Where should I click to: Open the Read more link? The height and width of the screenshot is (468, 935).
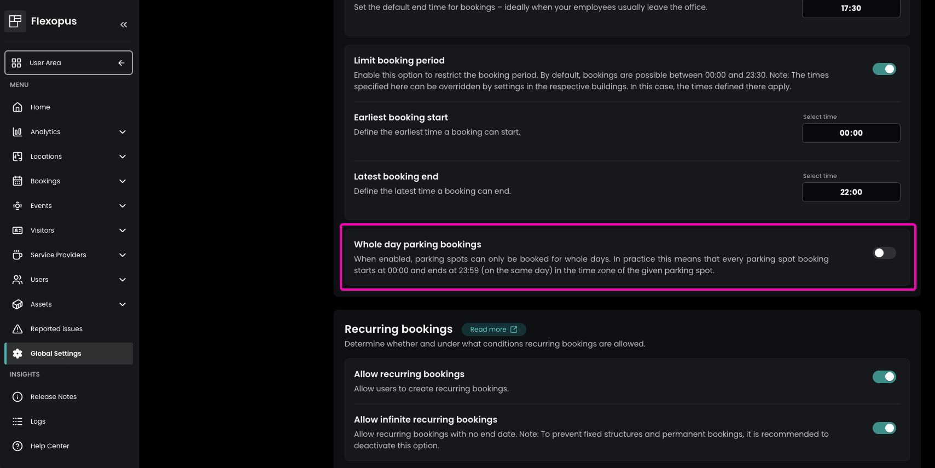coord(493,330)
